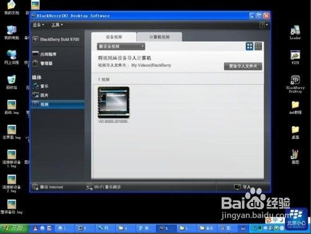This screenshot has height=234, width=311.
Task: Switch to list view
Action: [x=258, y=47]
